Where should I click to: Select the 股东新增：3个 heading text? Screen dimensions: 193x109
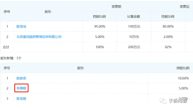coord(11,58)
